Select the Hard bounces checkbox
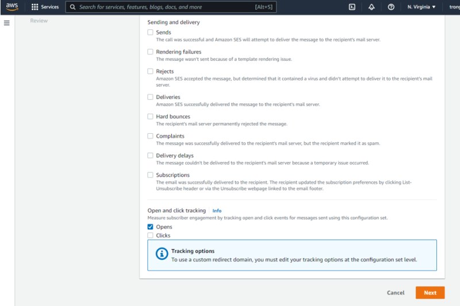Image resolution: width=460 pixels, height=306 pixels. pyautogui.click(x=150, y=117)
